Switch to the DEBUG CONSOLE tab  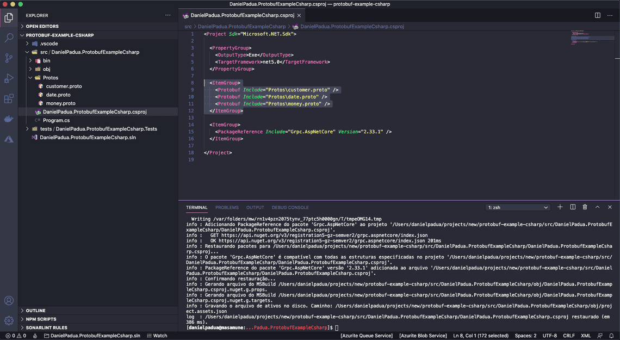click(x=290, y=207)
